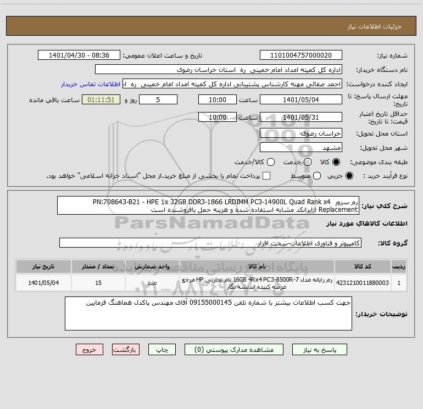
Task: Toggle the Islamic treasury bonds payment checkbox
Action: (266, 176)
